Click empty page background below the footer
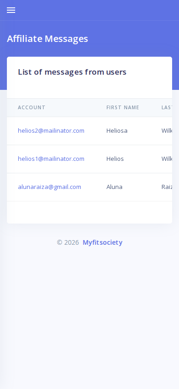This screenshot has height=389, width=179. pos(89,318)
